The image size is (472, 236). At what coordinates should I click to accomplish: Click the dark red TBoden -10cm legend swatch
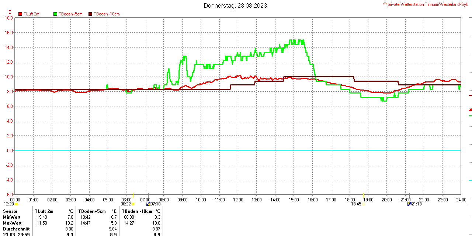90,14
